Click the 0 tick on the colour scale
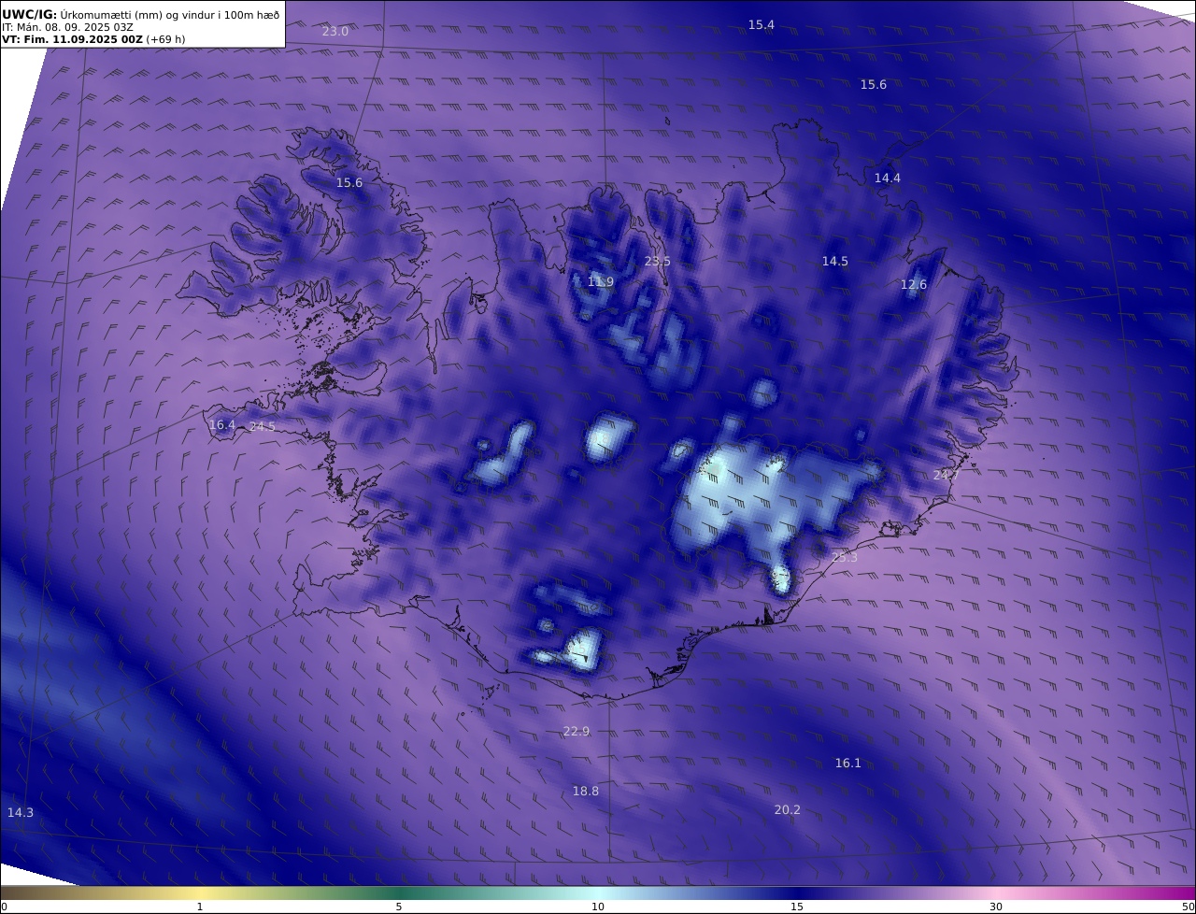 pyautogui.click(x=4, y=907)
